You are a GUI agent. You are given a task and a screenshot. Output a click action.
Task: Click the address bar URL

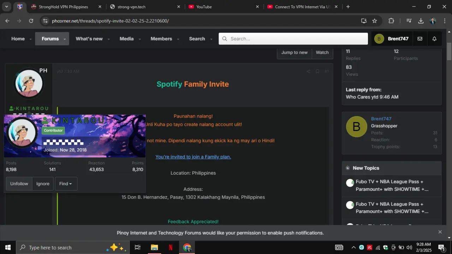click(x=111, y=21)
